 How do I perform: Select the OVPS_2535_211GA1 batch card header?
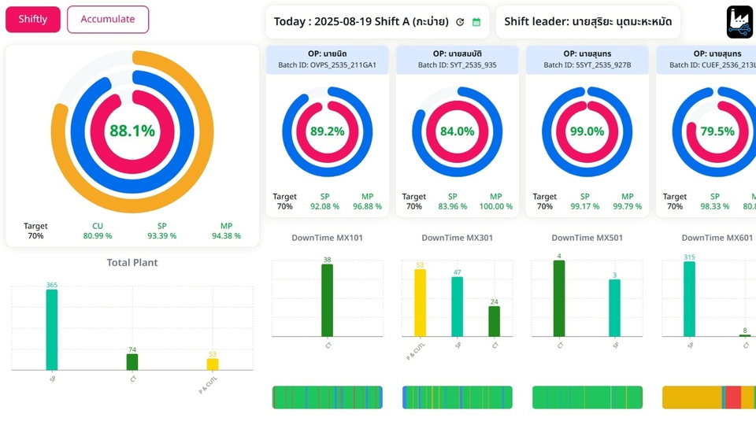(x=327, y=60)
